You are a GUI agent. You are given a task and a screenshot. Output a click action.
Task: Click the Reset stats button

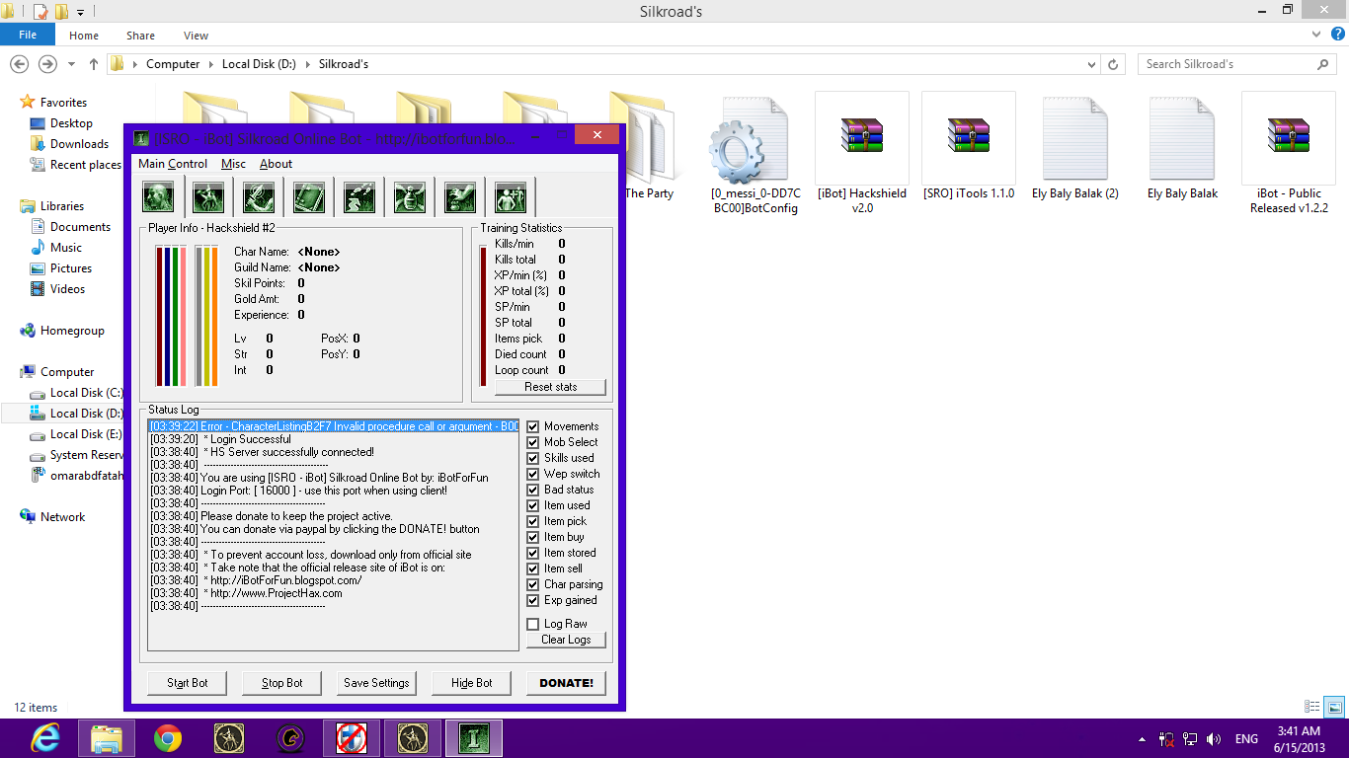[550, 387]
